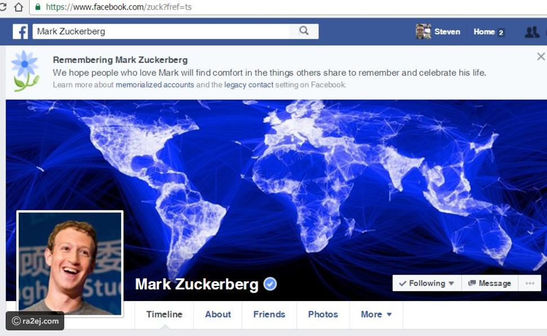The image size is (547, 336).
Task: Click the search magnifier icon
Action: point(304,31)
